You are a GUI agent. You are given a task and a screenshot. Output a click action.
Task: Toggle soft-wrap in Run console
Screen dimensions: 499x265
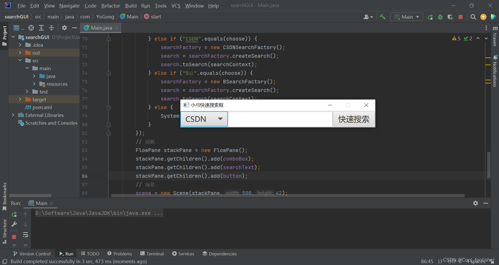25,235
